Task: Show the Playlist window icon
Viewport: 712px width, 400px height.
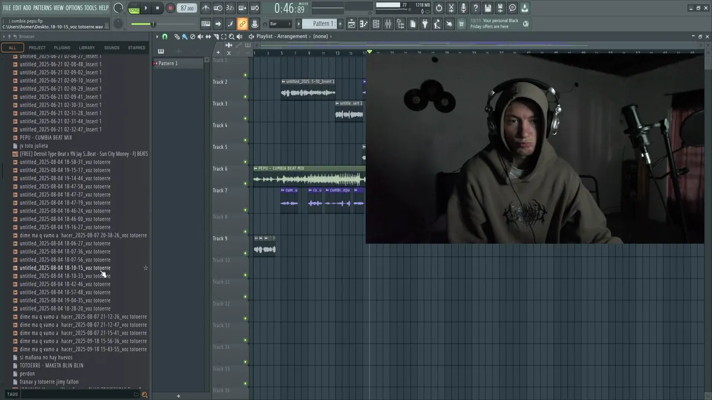Action: 352,23
